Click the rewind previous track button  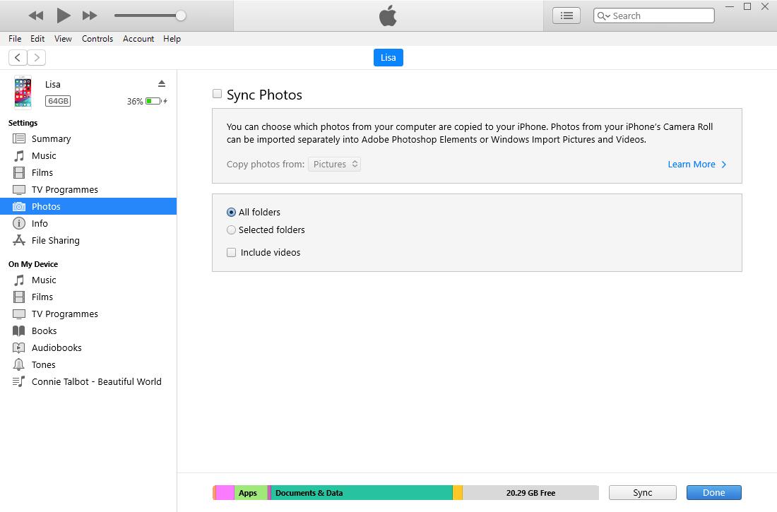(x=36, y=16)
